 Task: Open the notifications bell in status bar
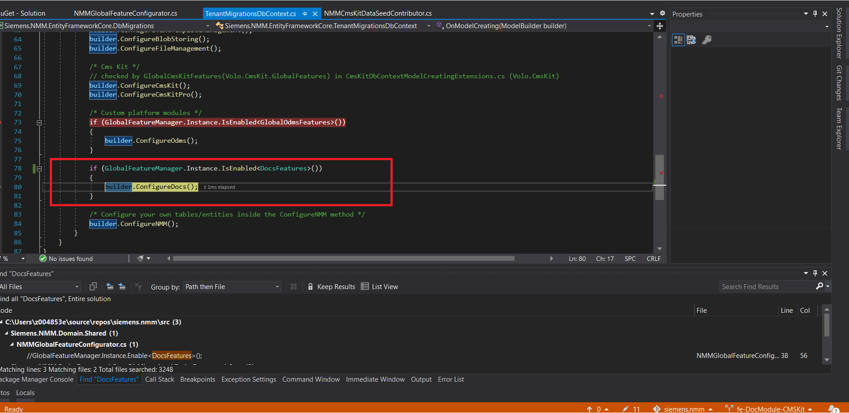[833, 409]
